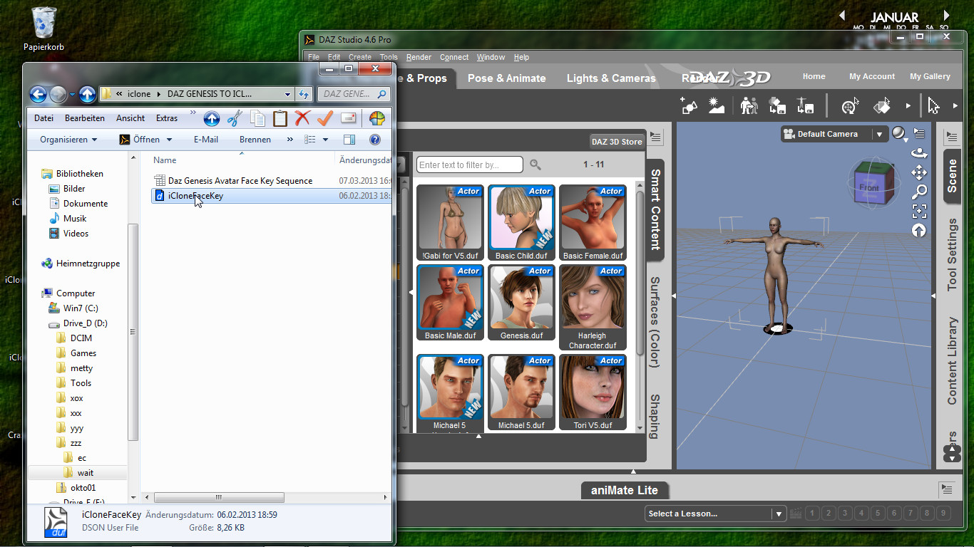Screen dimensions: 974x547
Task: Click the Explorer clipboard paste icon
Action: pos(280,118)
